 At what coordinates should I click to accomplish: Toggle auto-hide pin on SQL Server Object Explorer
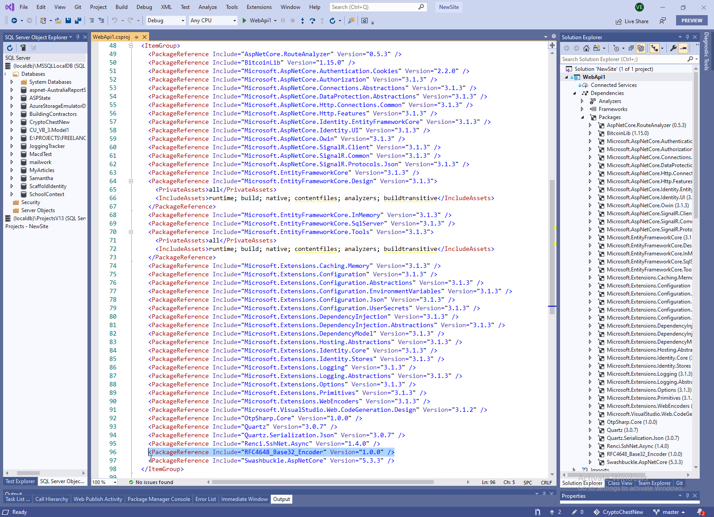point(78,37)
